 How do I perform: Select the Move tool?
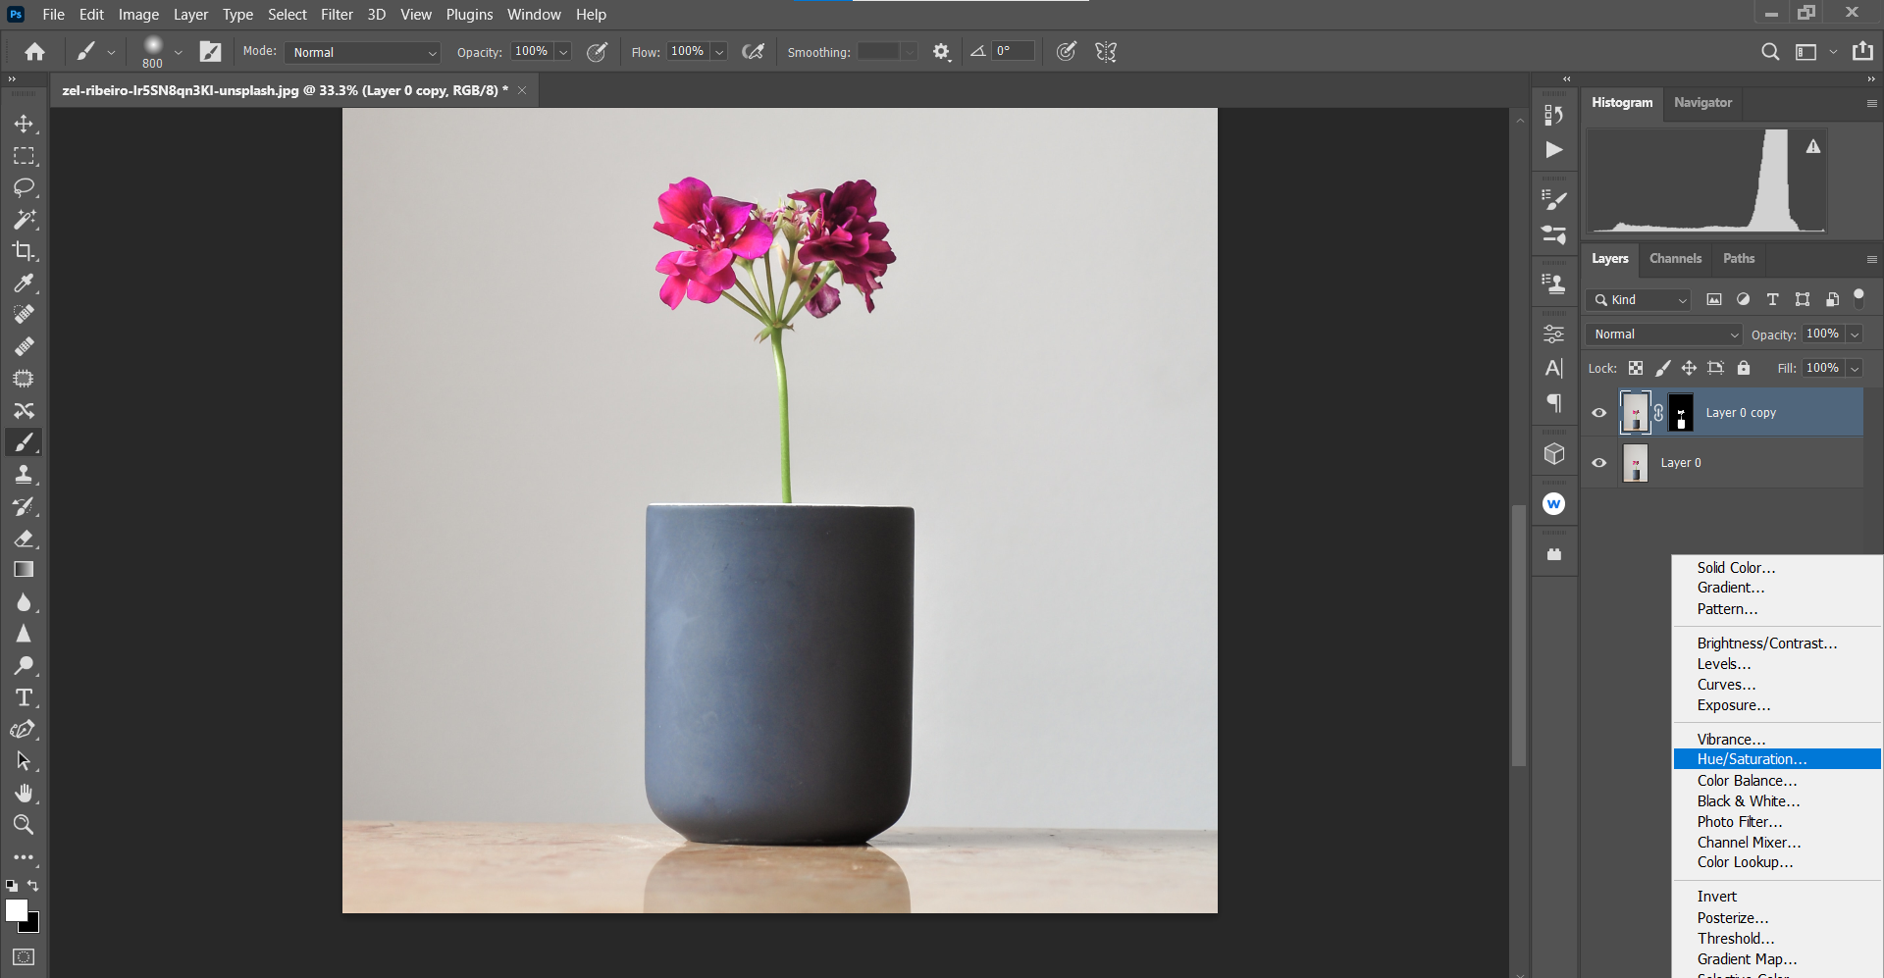pos(24,125)
